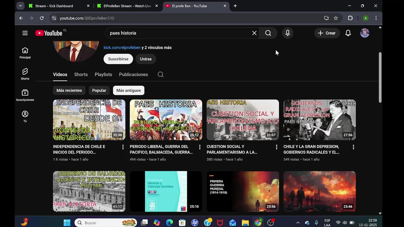Image resolution: width=404 pixels, height=227 pixels.
Task: Open the 'y 2 vínculos más' link
Action: 157,48
